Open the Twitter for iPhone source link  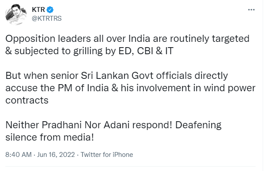(107, 155)
